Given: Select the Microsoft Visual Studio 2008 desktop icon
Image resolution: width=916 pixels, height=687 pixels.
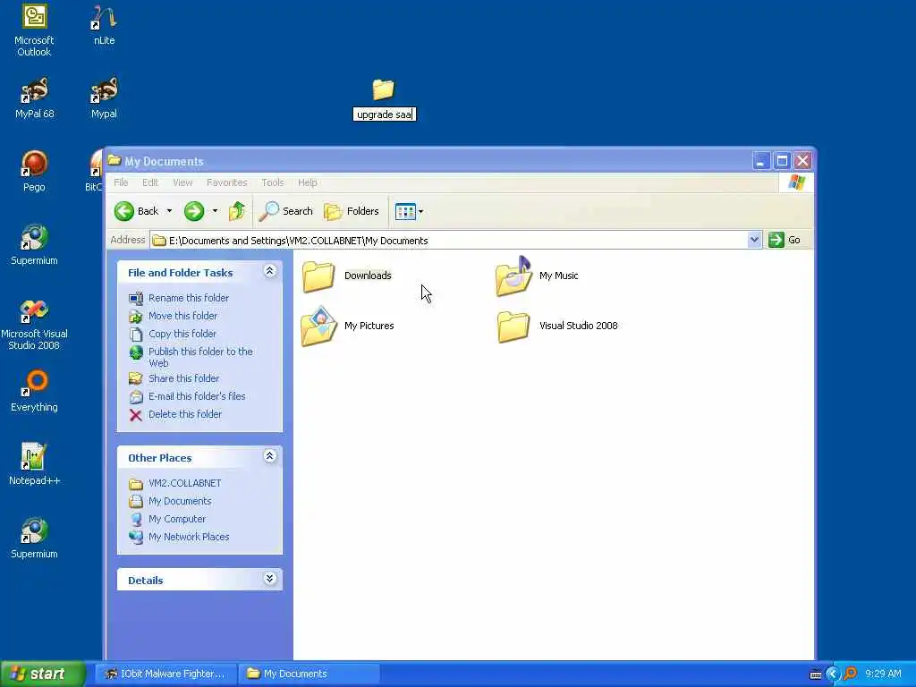Looking at the screenshot, I should pyautogui.click(x=34, y=324).
